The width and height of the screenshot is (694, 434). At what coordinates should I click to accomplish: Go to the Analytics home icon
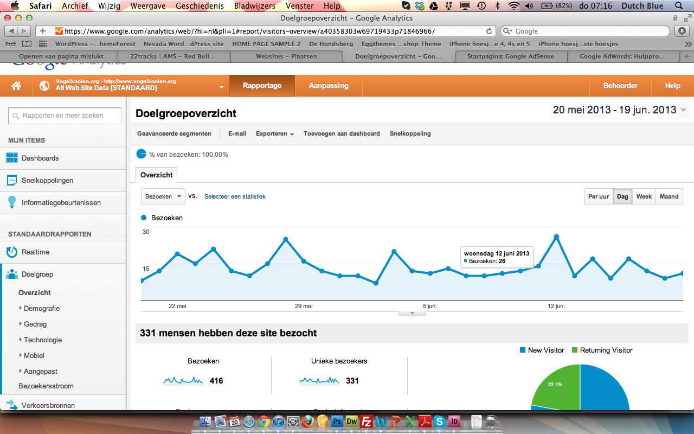pos(16,86)
